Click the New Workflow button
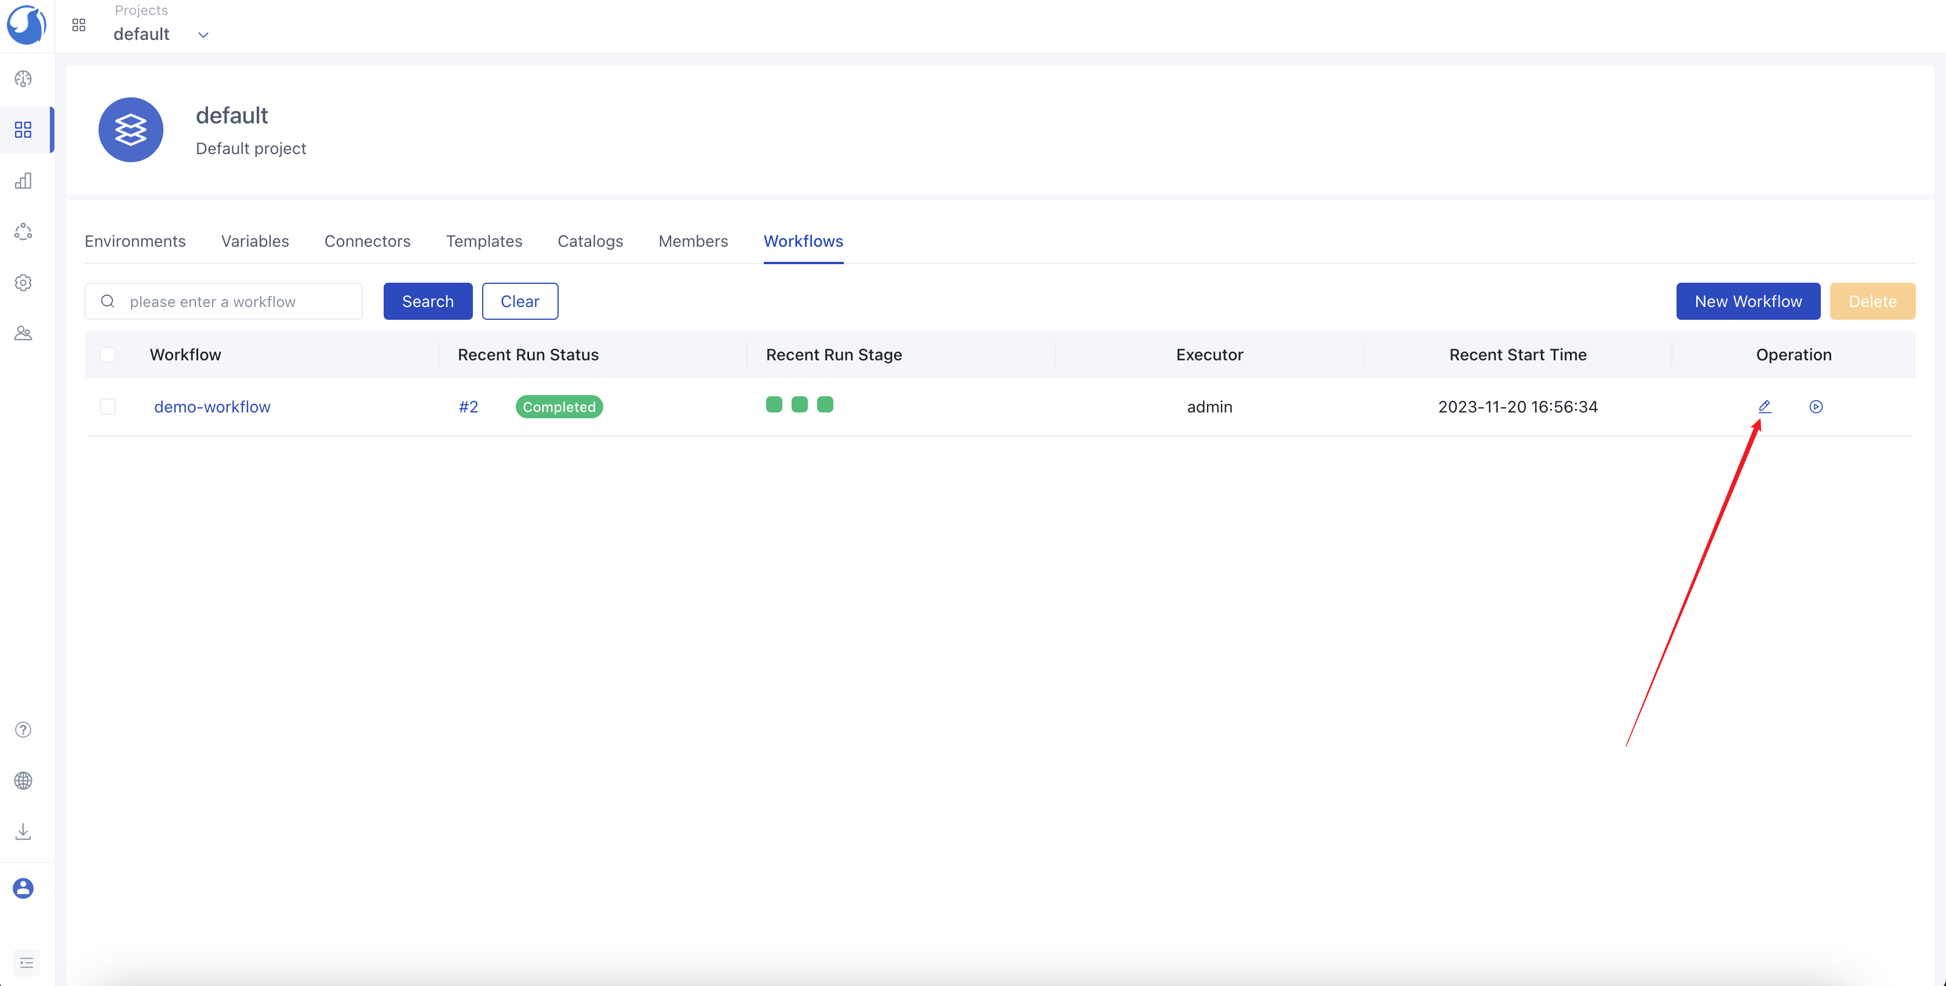The height and width of the screenshot is (986, 1946). (x=1749, y=301)
